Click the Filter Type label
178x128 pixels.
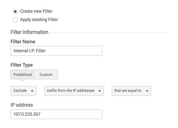22,65
